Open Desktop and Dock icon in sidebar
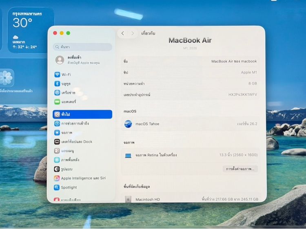Screen dimensions: 306x229 pyautogui.click(x=57, y=142)
